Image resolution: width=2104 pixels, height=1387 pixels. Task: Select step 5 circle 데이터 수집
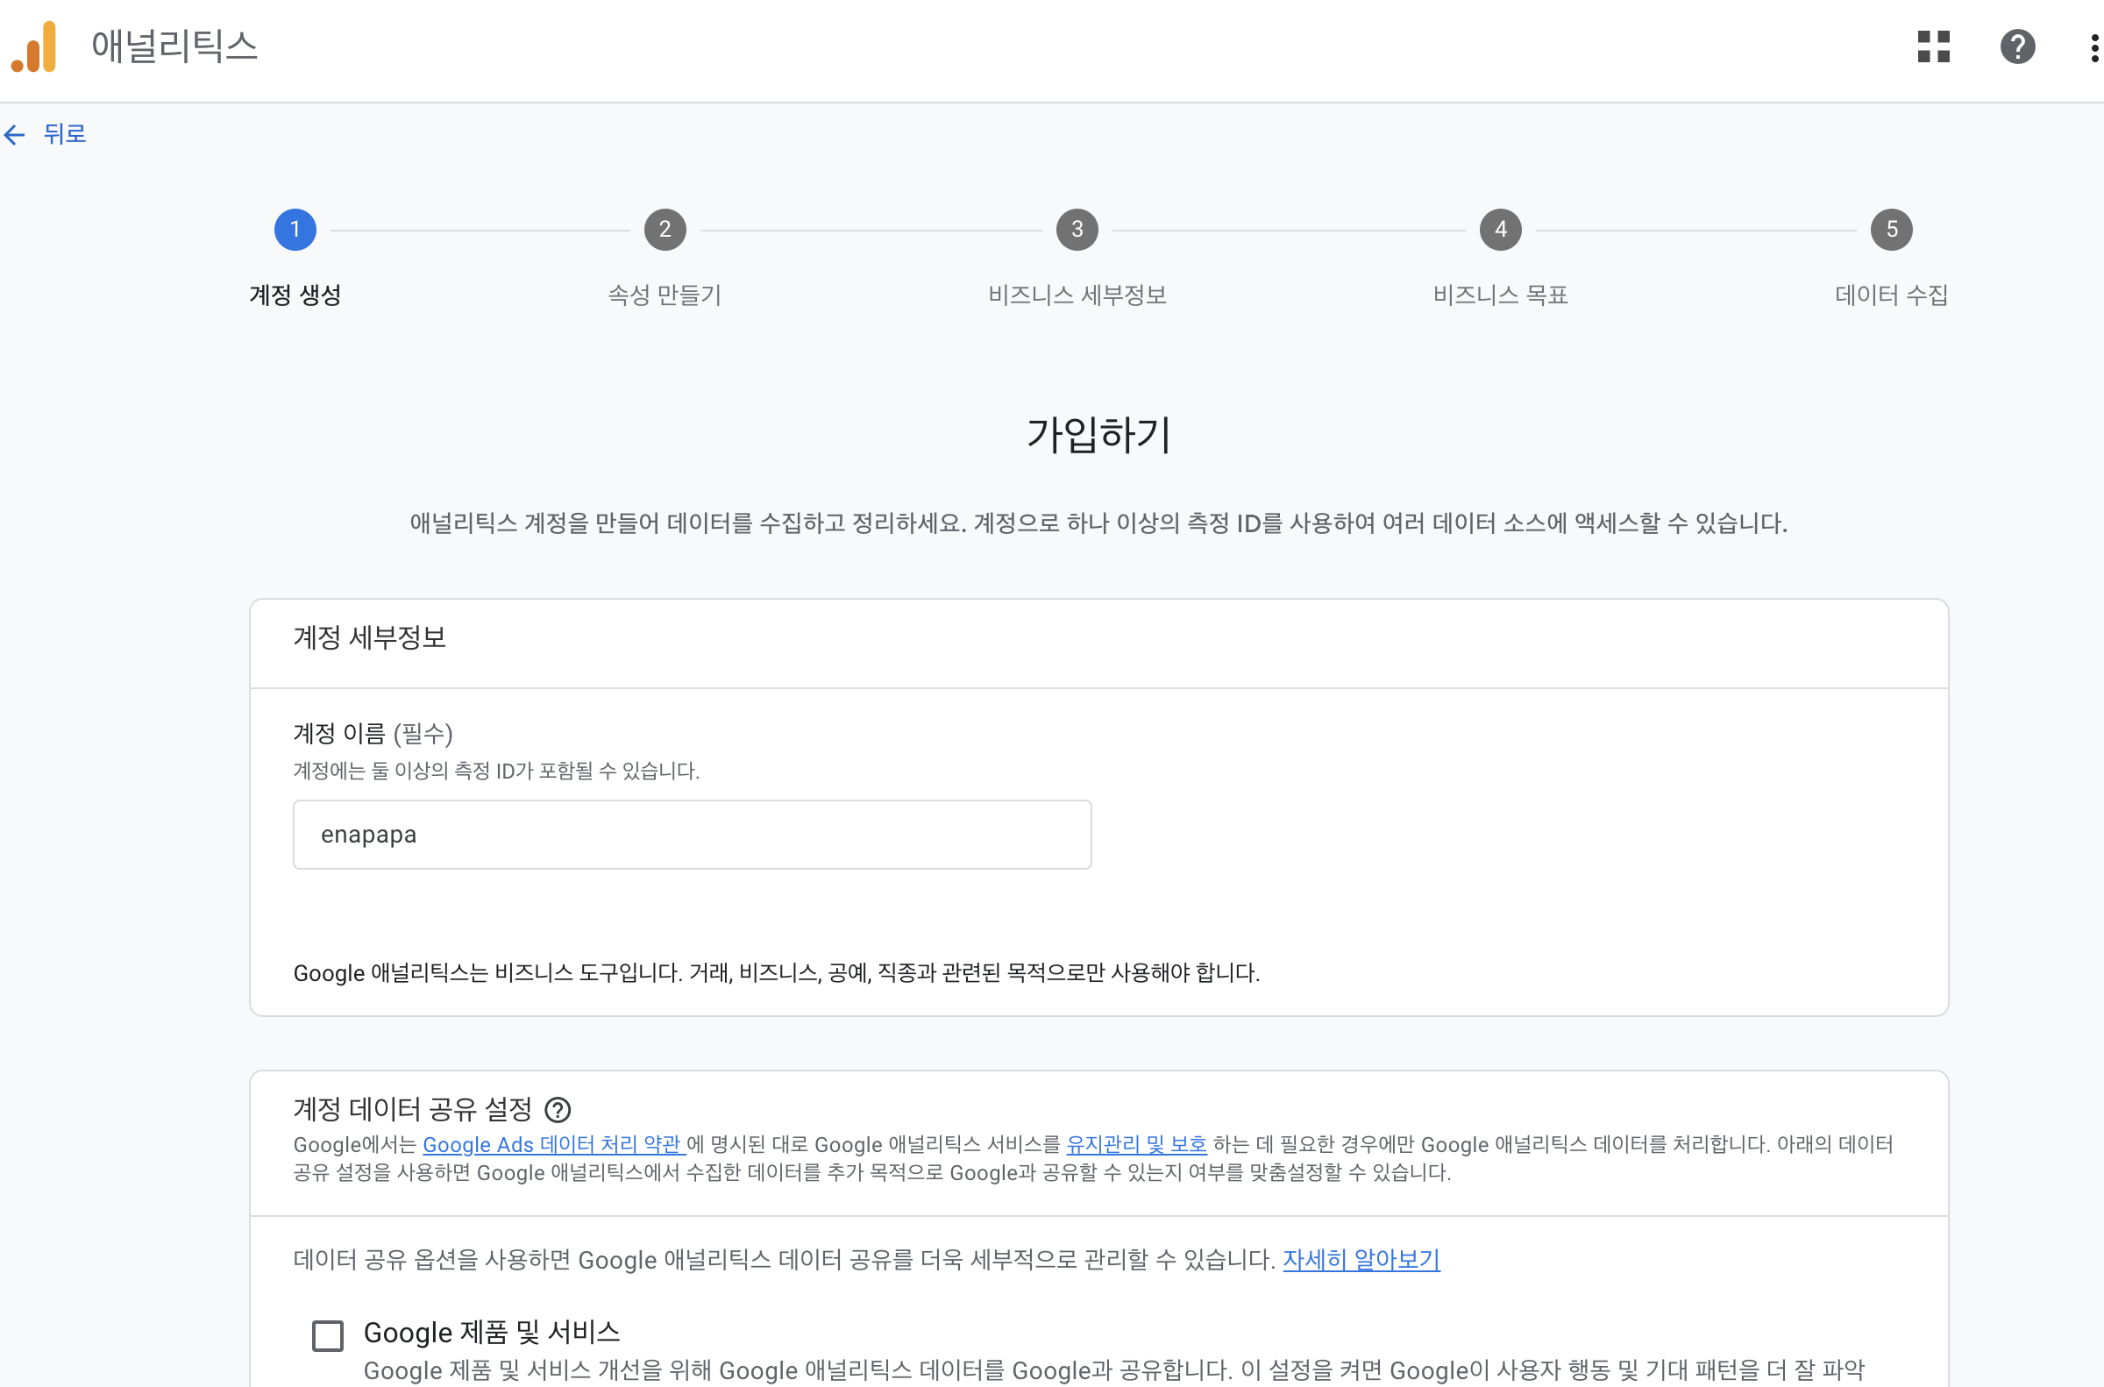[1892, 230]
